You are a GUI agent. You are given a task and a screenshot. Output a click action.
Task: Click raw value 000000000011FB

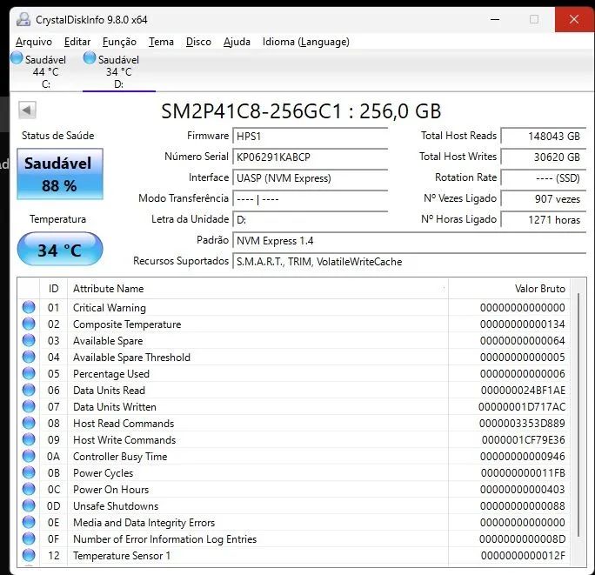point(523,473)
